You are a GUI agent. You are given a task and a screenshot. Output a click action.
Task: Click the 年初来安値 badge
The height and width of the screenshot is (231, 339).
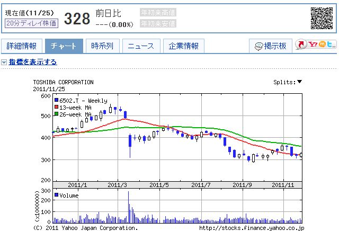tap(158, 23)
